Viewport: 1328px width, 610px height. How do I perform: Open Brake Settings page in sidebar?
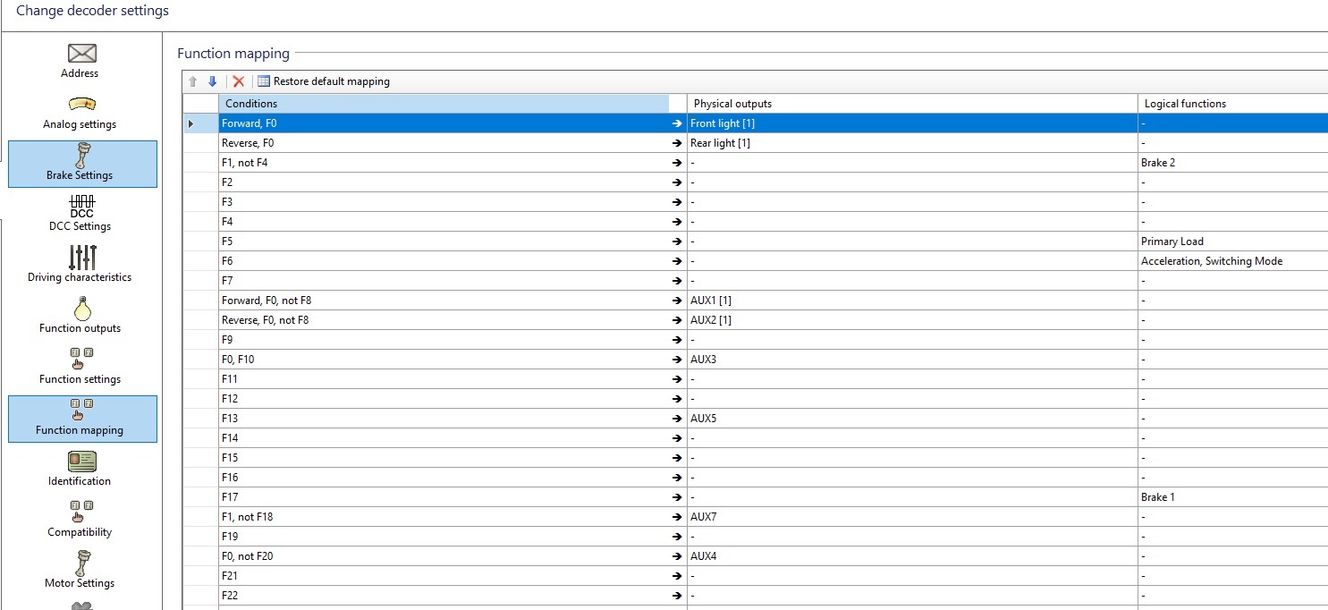[x=81, y=164]
